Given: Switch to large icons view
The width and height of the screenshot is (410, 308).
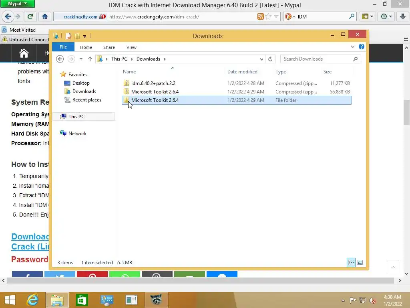Looking at the screenshot, I should coord(360,262).
